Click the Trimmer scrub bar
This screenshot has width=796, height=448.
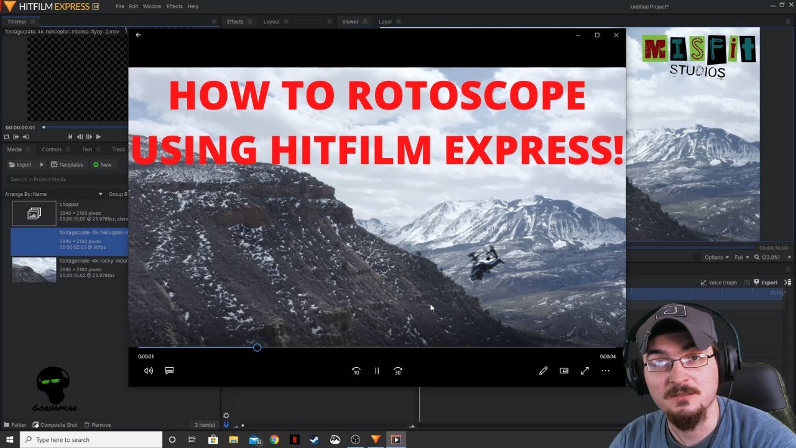click(x=85, y=128)
